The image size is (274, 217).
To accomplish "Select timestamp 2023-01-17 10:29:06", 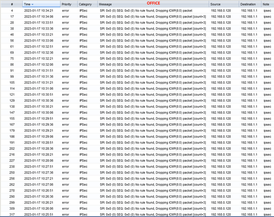I will 39,137.
